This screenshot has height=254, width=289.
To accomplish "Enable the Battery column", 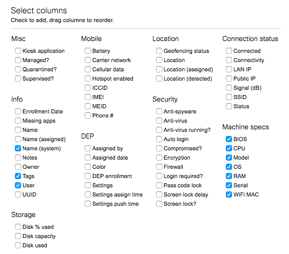I will pyautogui.click(x=88, y=51).
